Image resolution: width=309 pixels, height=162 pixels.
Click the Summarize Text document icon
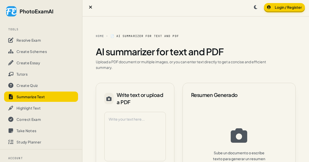11,97
